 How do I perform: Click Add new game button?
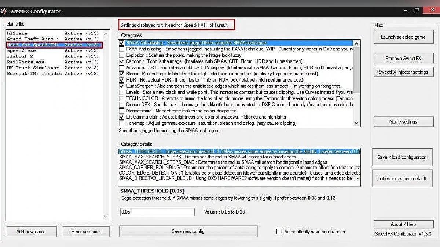pyautogui.click(x=31, y=232)
